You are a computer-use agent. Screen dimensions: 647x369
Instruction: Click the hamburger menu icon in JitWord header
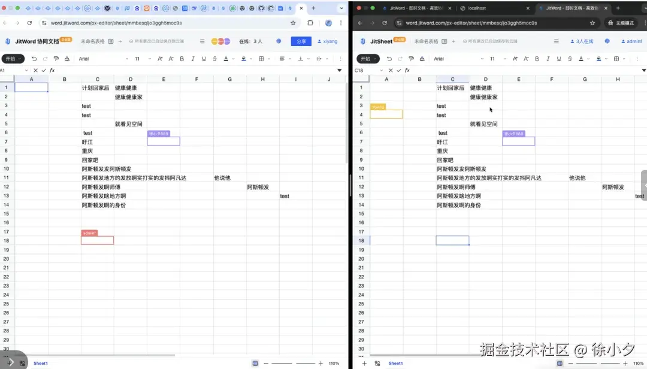pos(201,41)
